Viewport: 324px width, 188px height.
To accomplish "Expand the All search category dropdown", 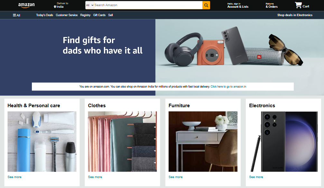I will (x=90, y=5).
